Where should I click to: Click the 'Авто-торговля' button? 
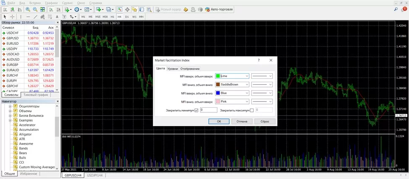pyautogui.click(x=219, y=10)
